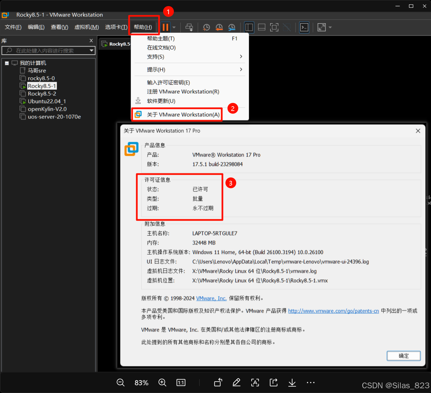Click hostname LAPTOP-5RTGULE7 text
431x393 pixels.
click(215, 233)
